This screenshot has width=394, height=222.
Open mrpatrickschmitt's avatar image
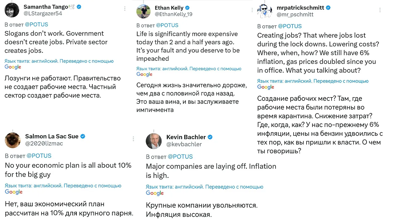click(x=264, y=11)
